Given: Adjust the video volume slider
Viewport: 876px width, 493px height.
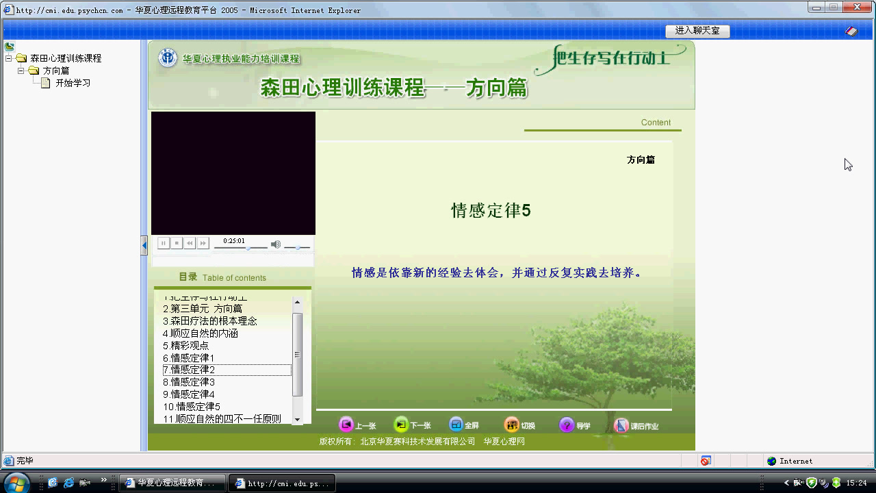Looking at the screenshot, I should [297, 247].
